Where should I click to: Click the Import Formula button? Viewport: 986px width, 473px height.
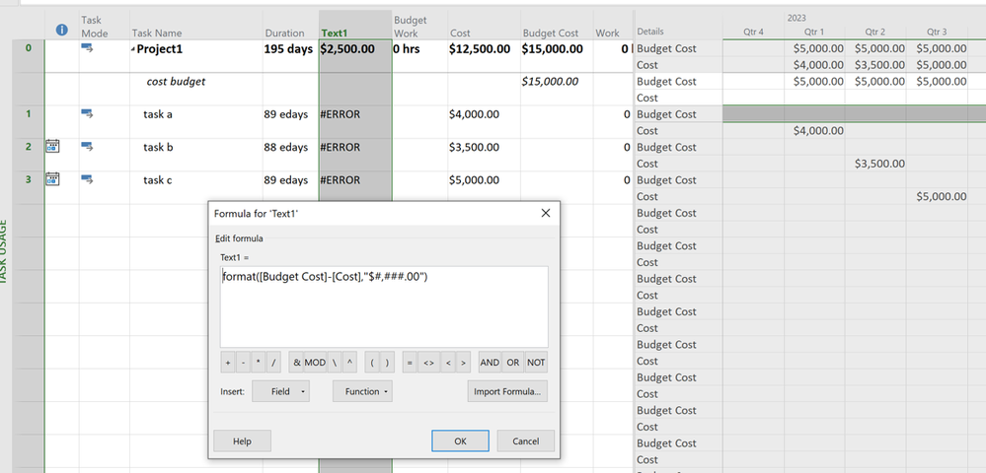pos(507,391)
